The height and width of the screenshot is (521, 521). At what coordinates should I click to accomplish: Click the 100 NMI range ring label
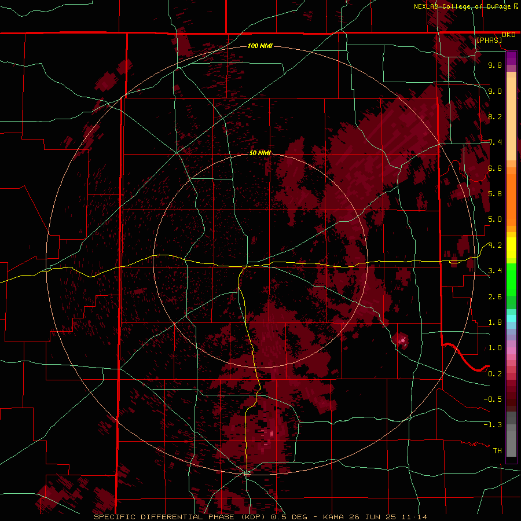[x=260, y=46]
